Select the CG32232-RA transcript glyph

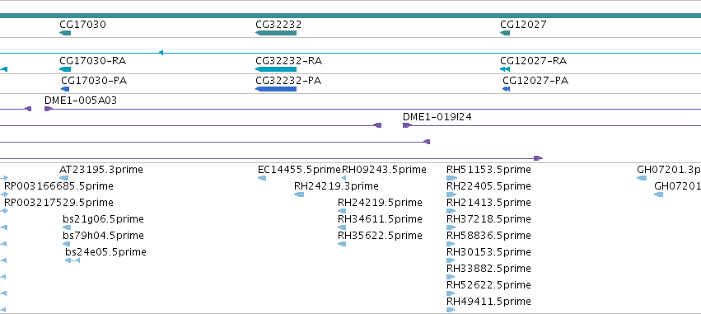pyautogui.click(x=276, y=69)
